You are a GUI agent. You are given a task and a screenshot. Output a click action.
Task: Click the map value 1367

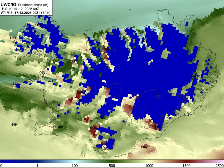[144, 147]
